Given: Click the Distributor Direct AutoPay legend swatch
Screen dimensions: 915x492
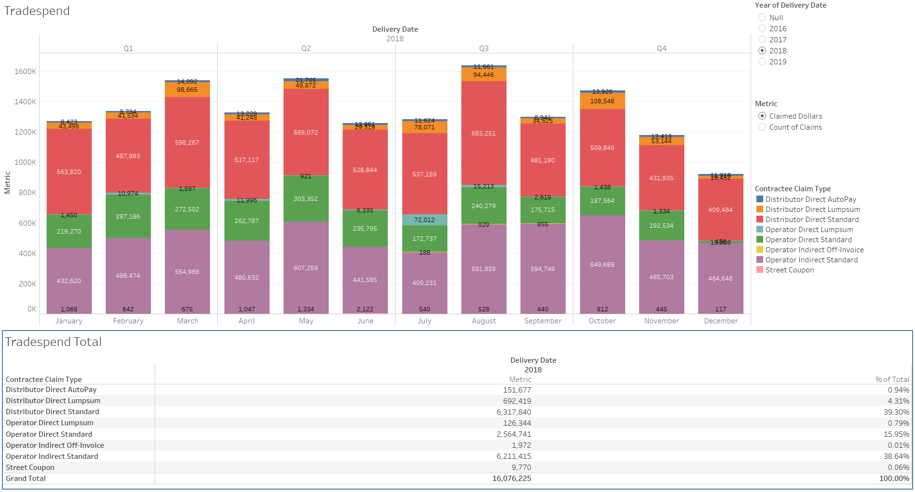Looking at the screenshot, I should [760, 199].
